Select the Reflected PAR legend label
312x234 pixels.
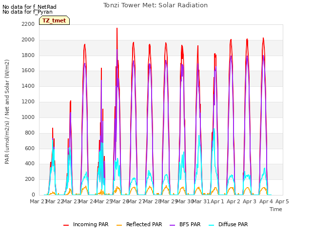(144, 224)
